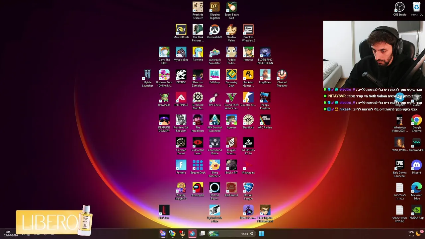Viewport: 425px width, 239px height.
Task: Launch DREDGE from the desktop
Action: pos(181,77)
